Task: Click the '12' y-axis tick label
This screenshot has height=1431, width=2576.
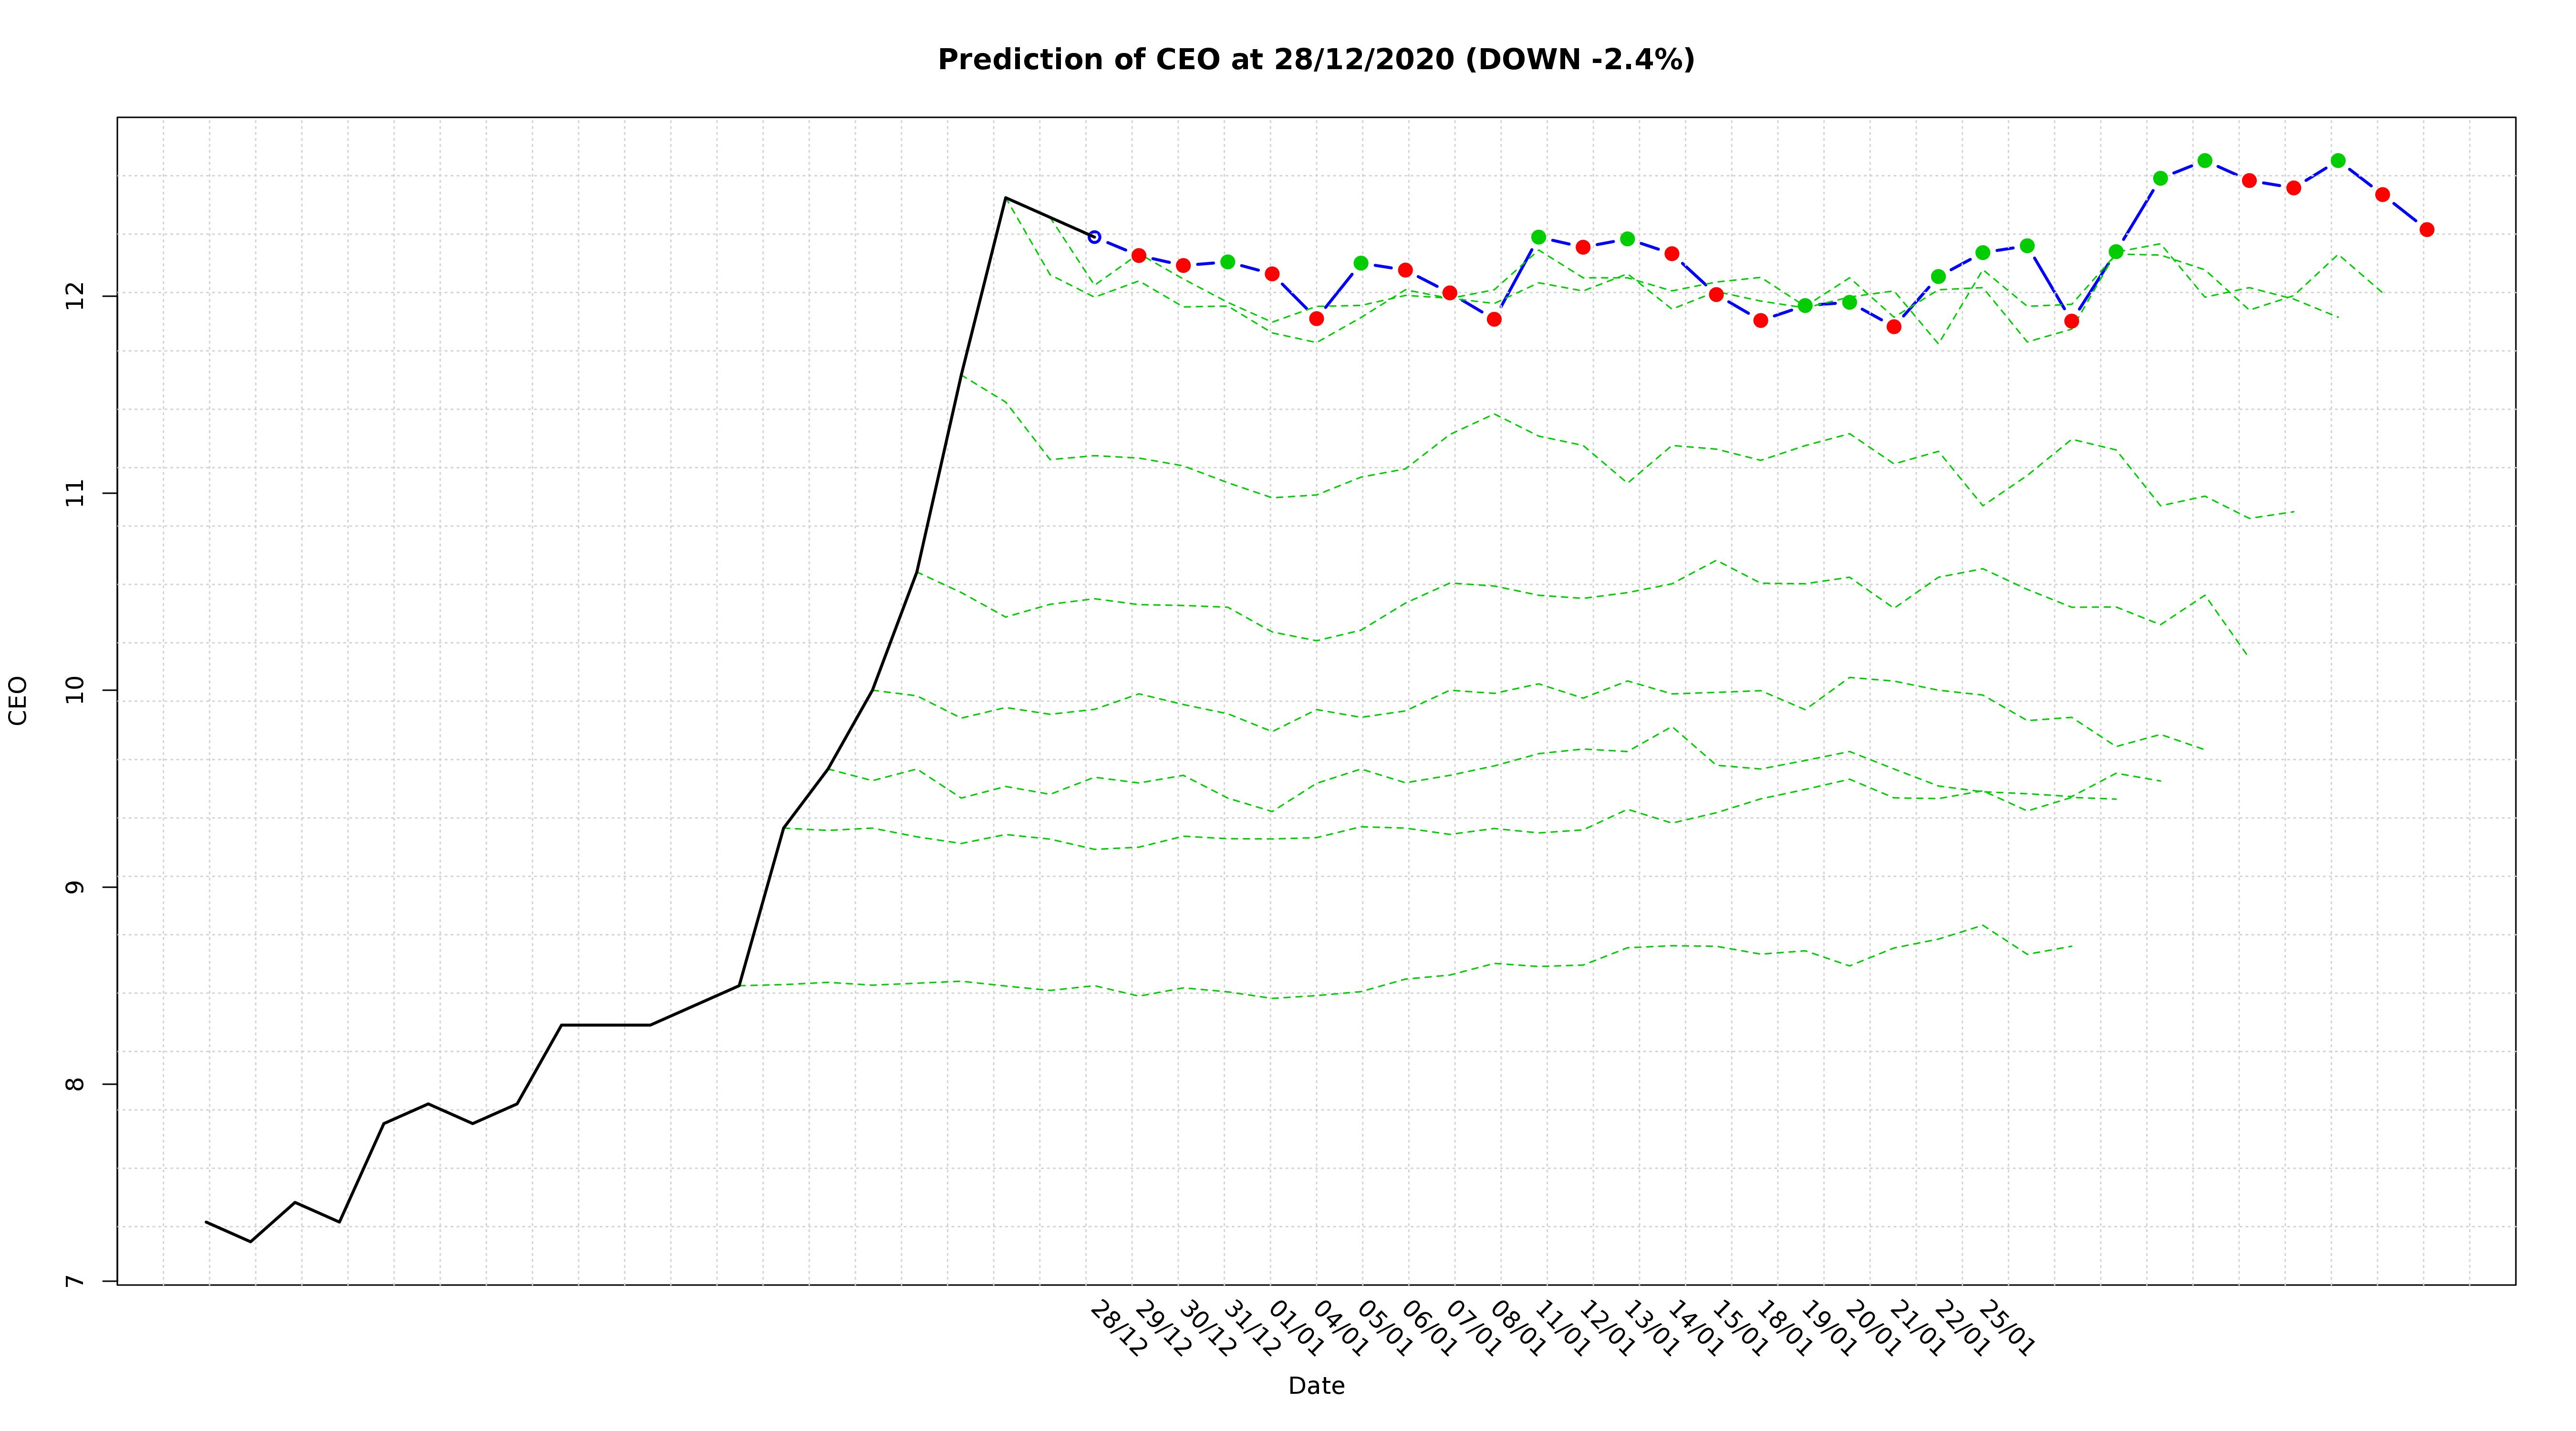Action: (x=75, y=296)
